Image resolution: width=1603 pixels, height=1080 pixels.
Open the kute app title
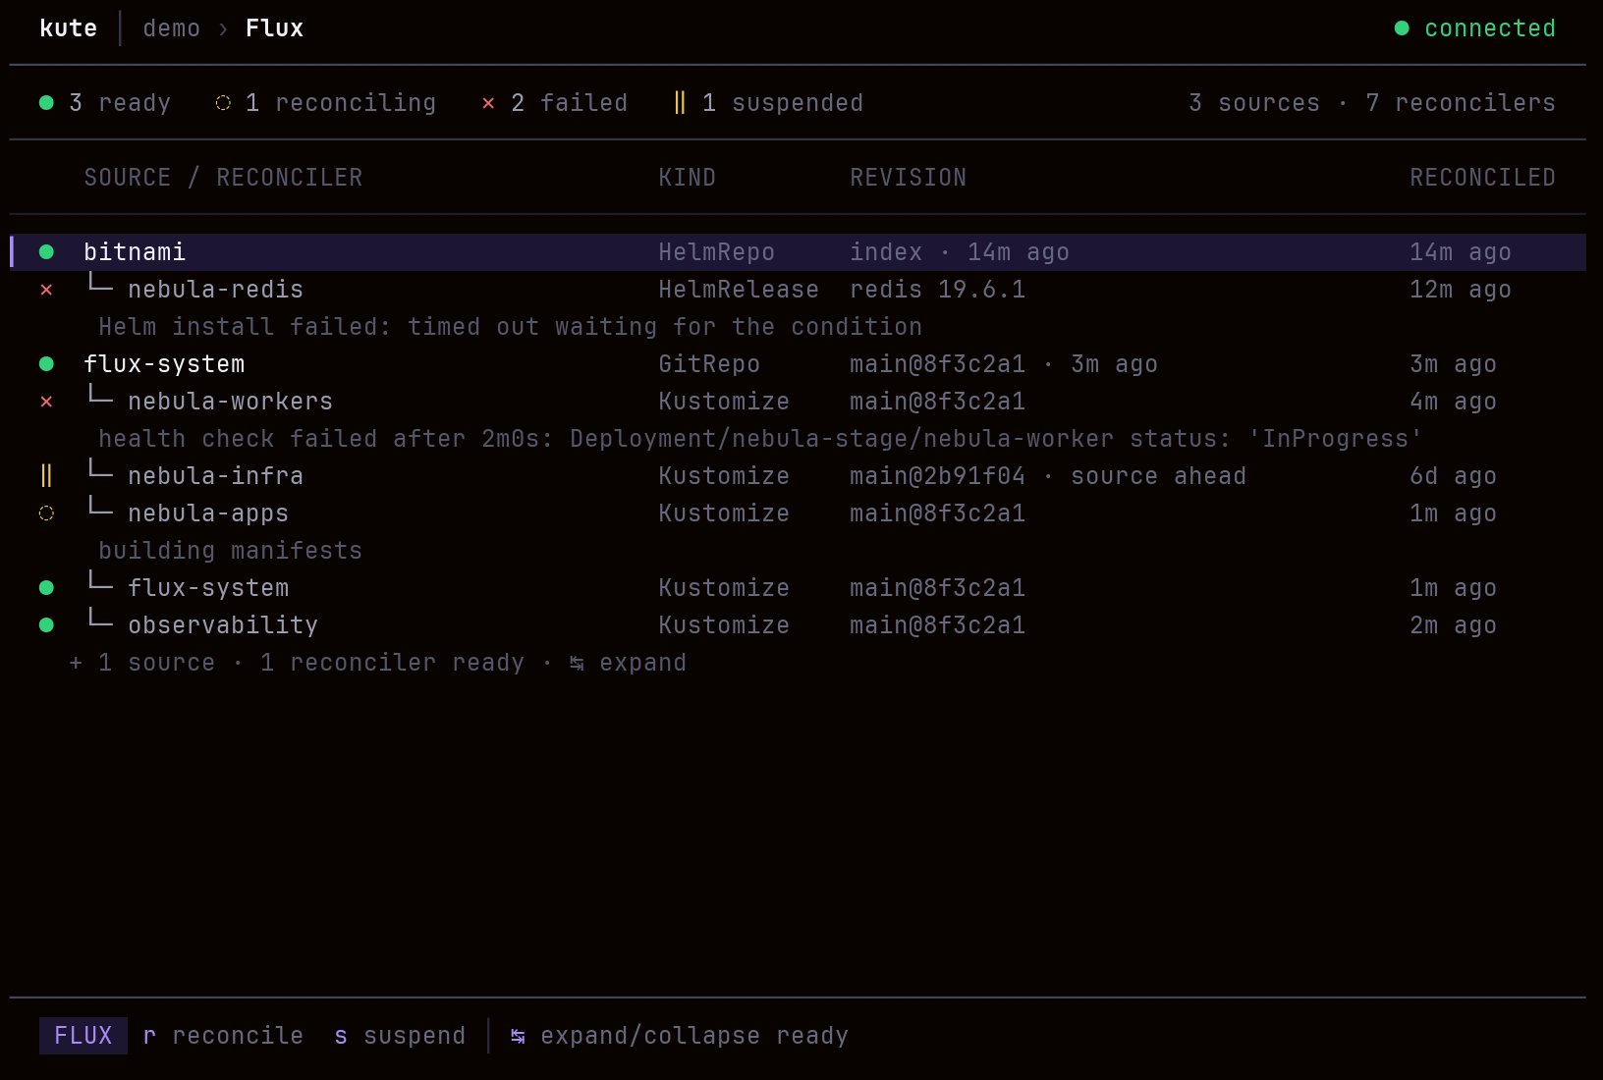coord(69,28)
